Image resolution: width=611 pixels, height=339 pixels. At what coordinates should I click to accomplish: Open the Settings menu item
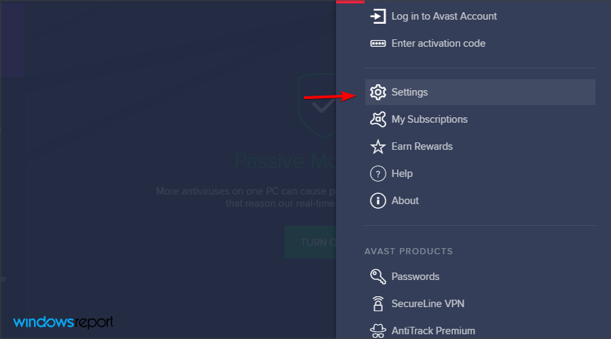[480, 92]
